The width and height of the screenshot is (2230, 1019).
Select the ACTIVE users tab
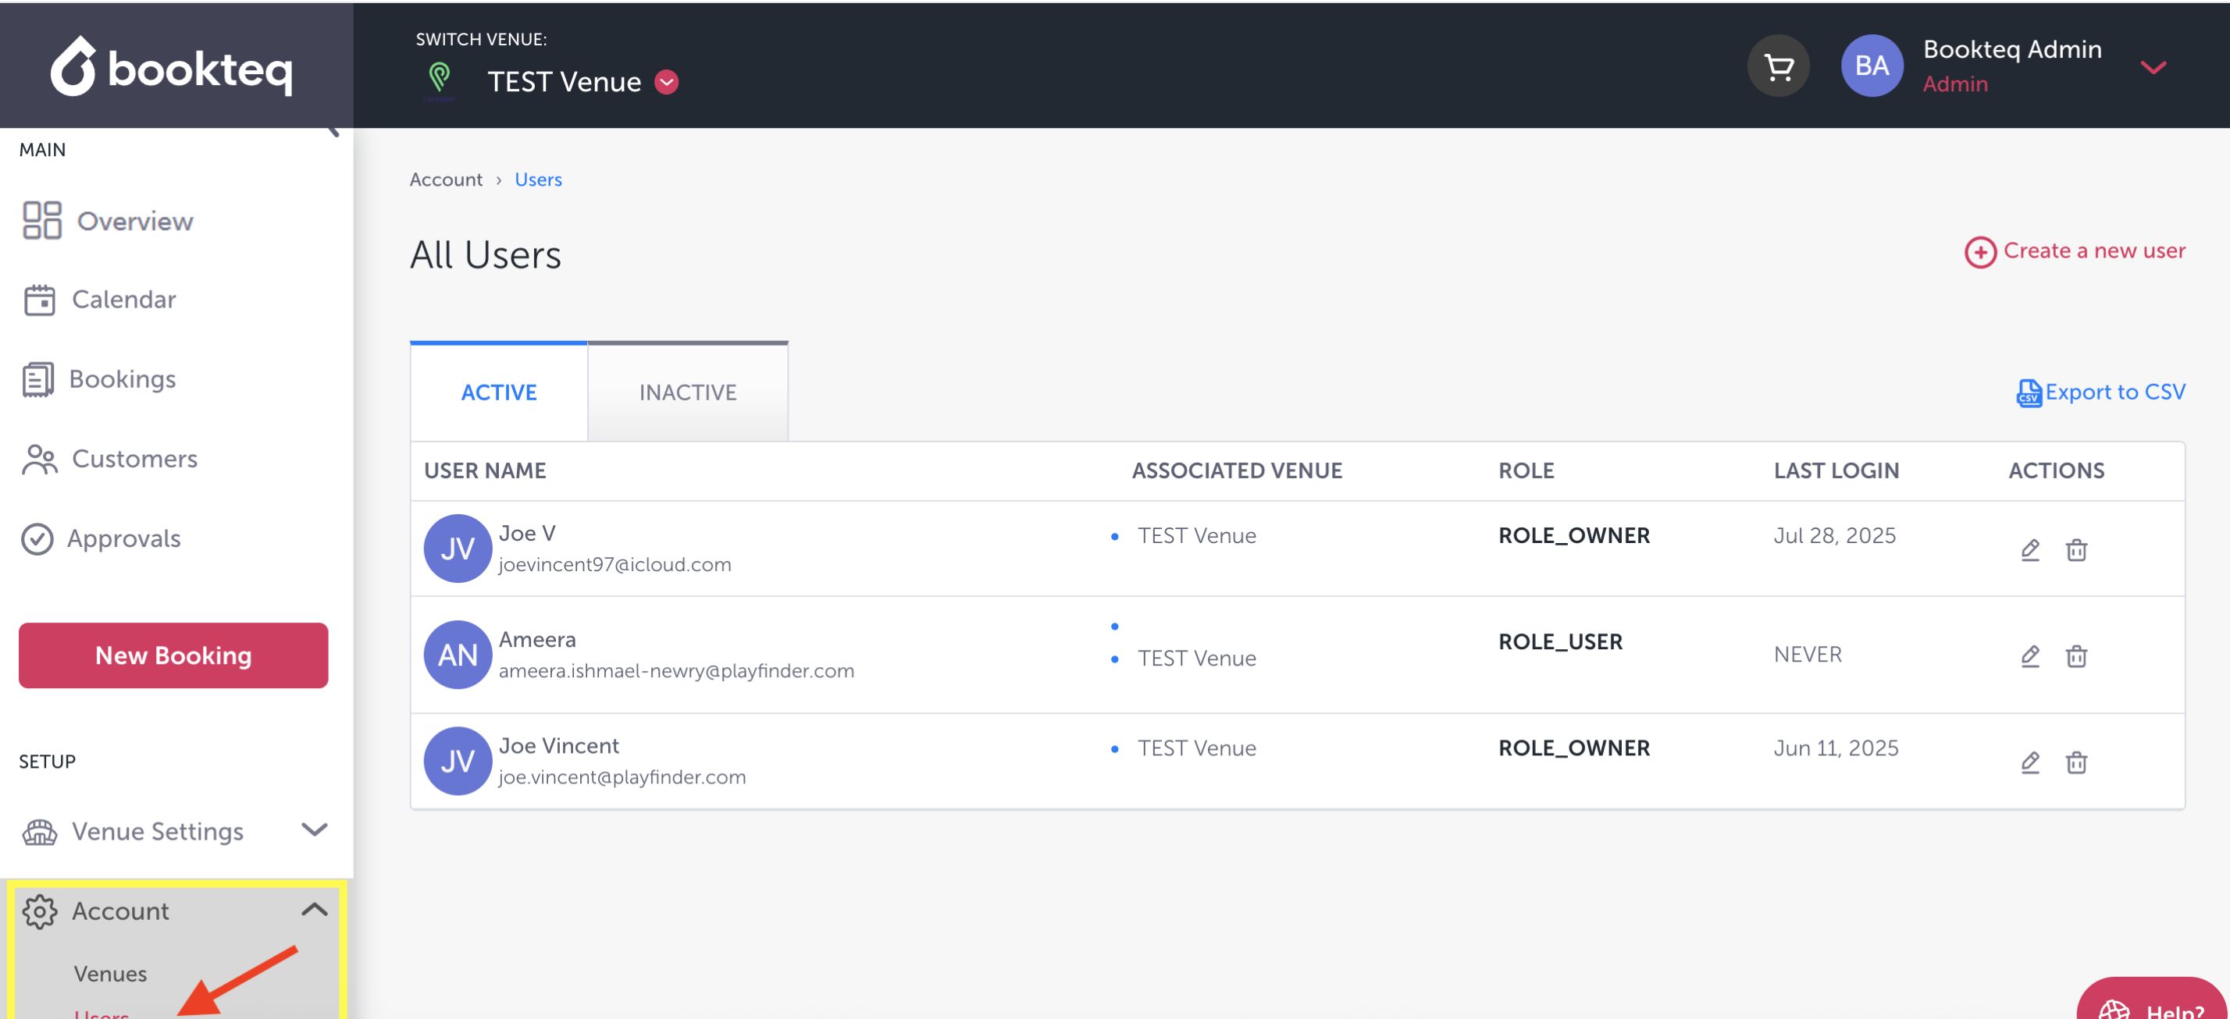(499, 392)
